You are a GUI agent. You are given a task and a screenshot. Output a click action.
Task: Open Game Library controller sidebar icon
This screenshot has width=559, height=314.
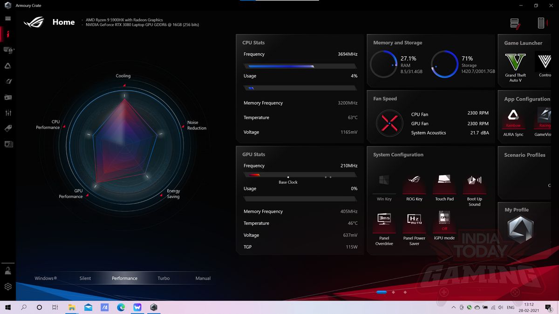tap(8, 97)
